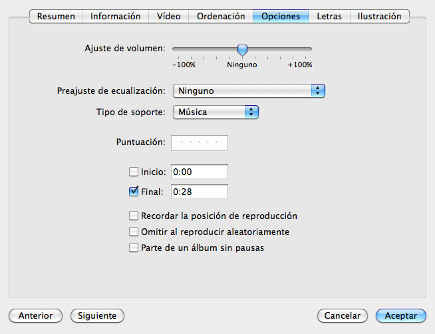Screen dimensions: 435x334
Task: Uncheck the Final checkbox
Action: pos(134,192)
